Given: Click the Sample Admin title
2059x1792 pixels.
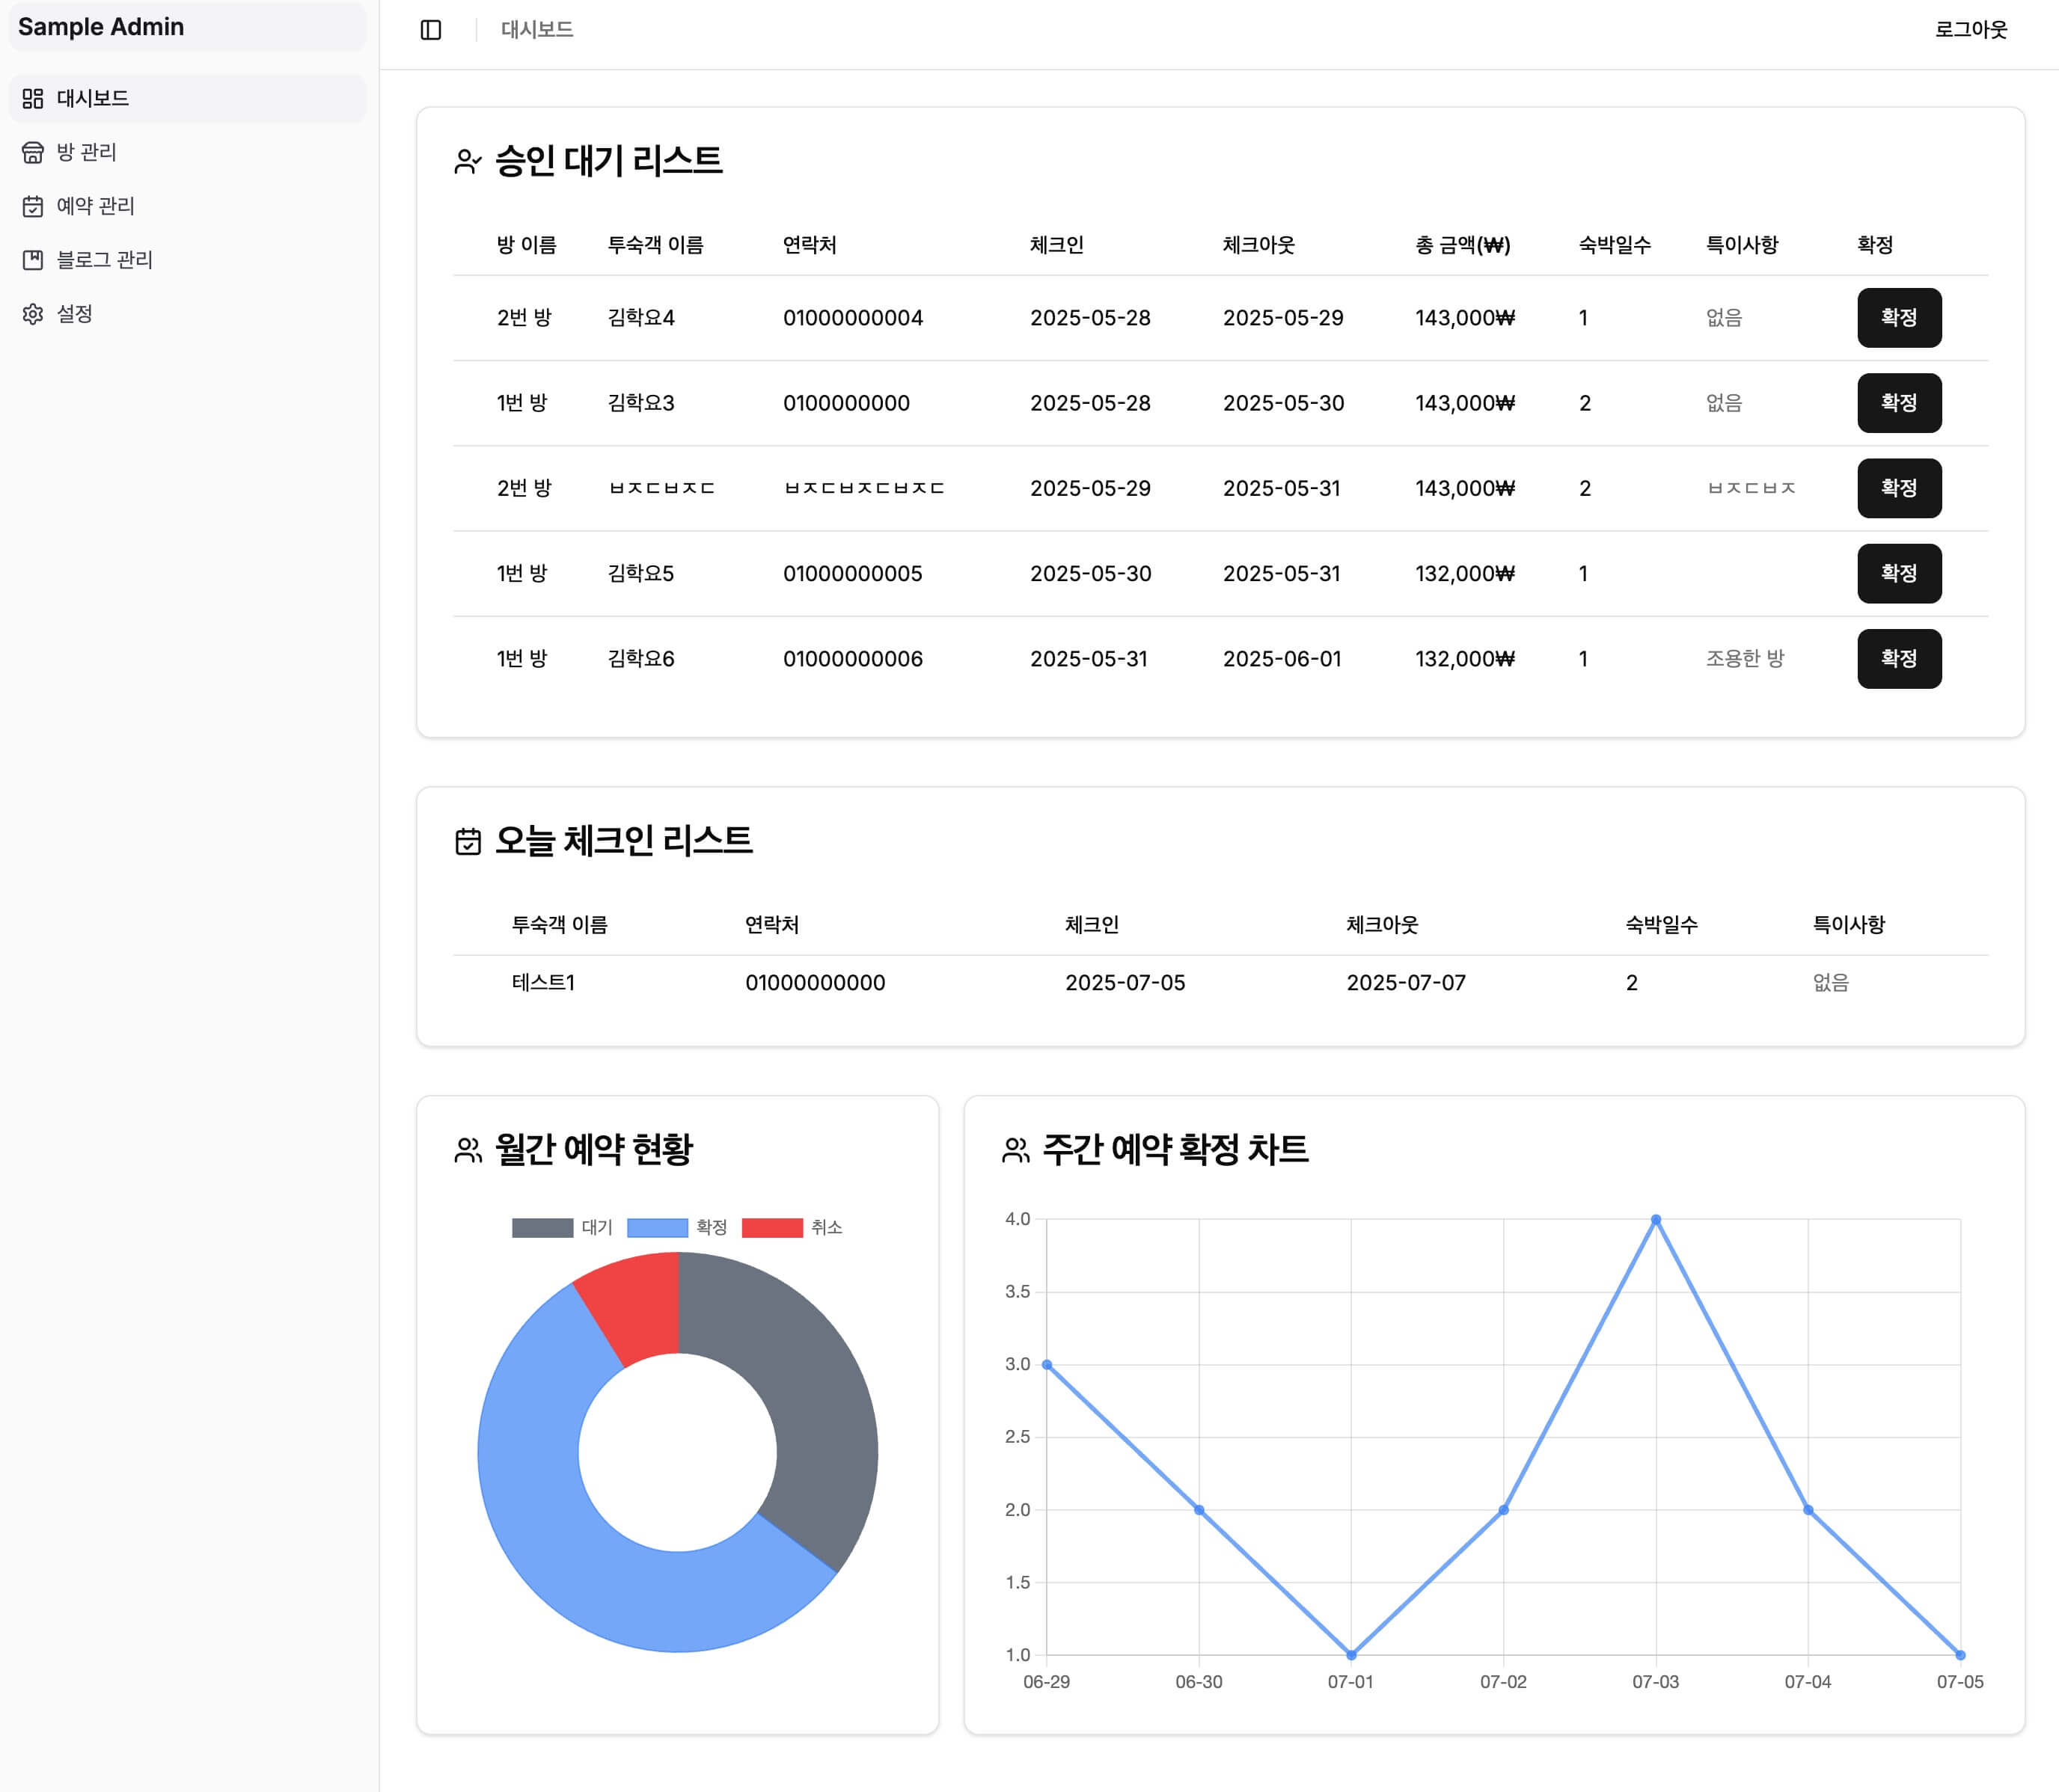Looking at the screenshot, I should pyautogui.click(x=101, y=27).
